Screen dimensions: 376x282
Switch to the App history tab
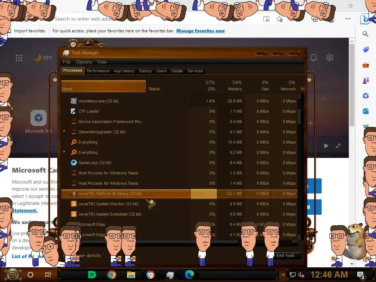tap(124, 71)
